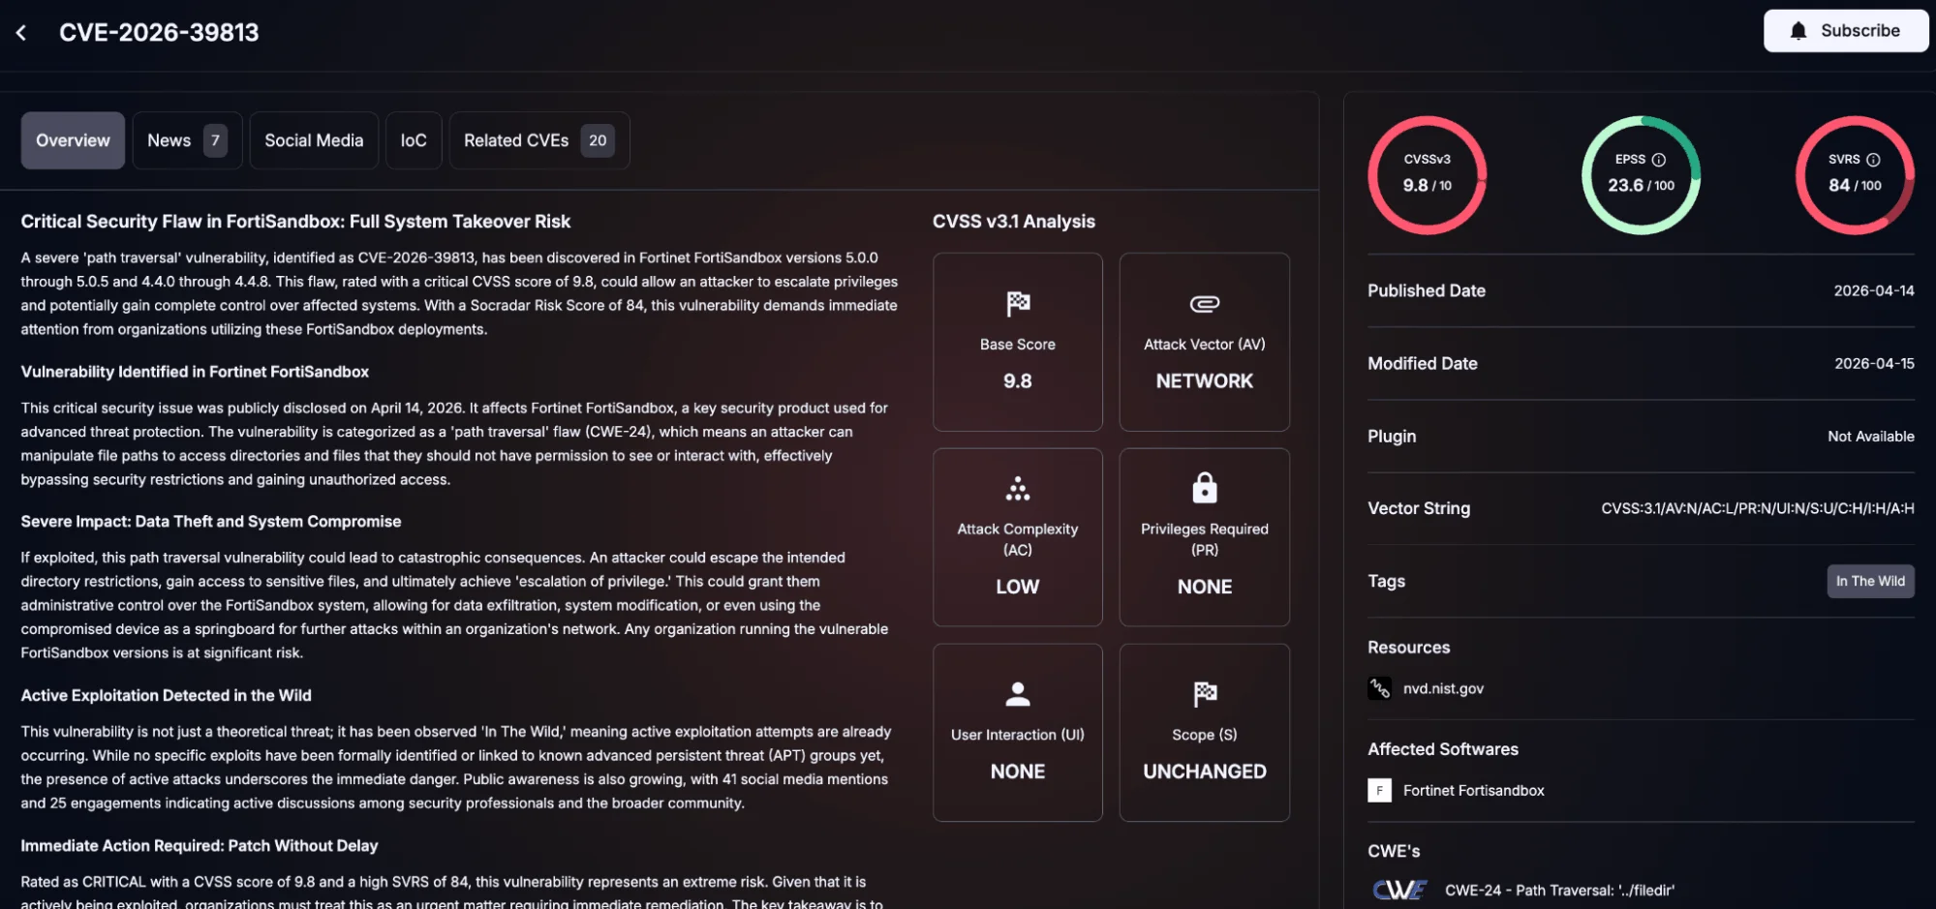The width and height of the screenshot is (1936, 909).
Task: Click Immediate Action Required heading
Action: pyautogui.click(x=199, y=845)
